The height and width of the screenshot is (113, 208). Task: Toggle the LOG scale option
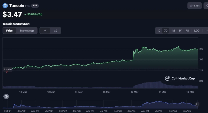(197, 31)
